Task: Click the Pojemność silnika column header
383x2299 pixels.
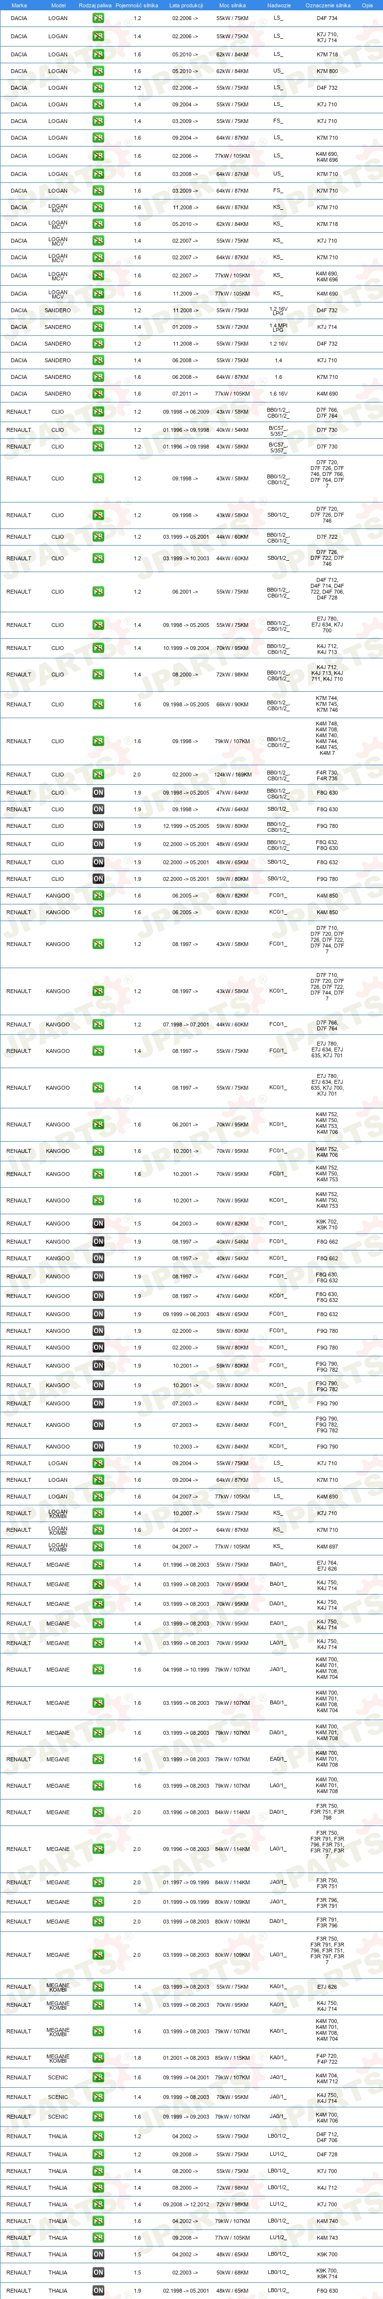Action: pos(137,4)
